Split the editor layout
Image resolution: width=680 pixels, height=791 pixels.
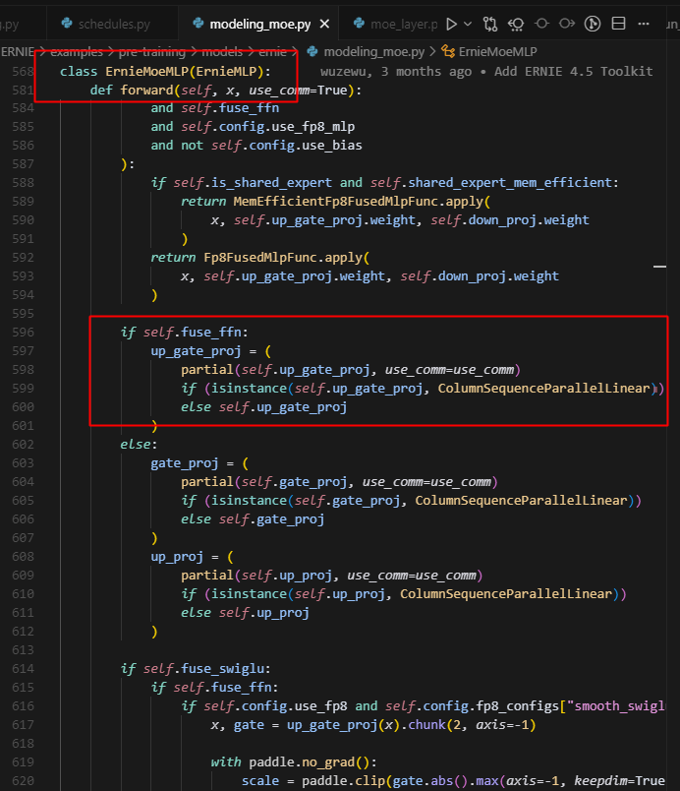click(x=620, y=23)
